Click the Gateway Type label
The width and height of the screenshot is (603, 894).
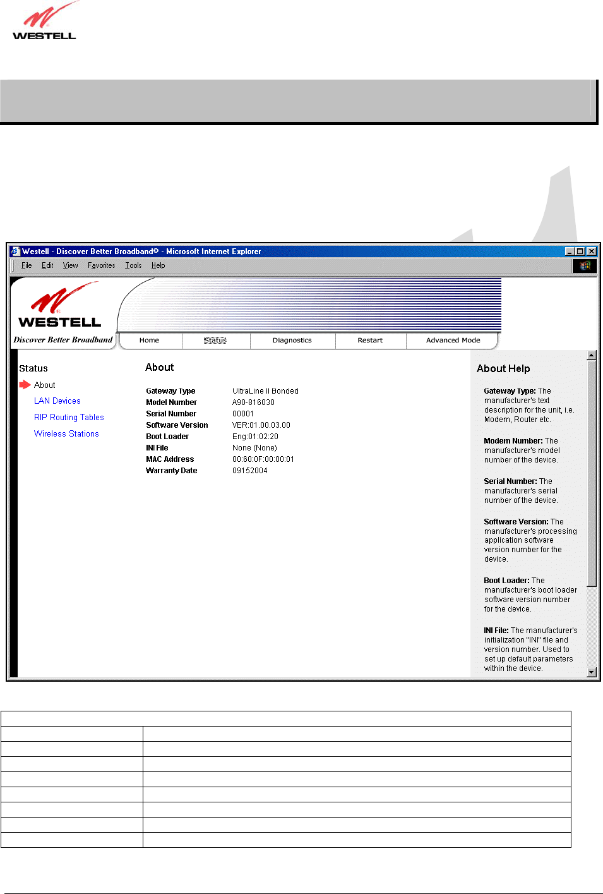click(x=170, y=391)
